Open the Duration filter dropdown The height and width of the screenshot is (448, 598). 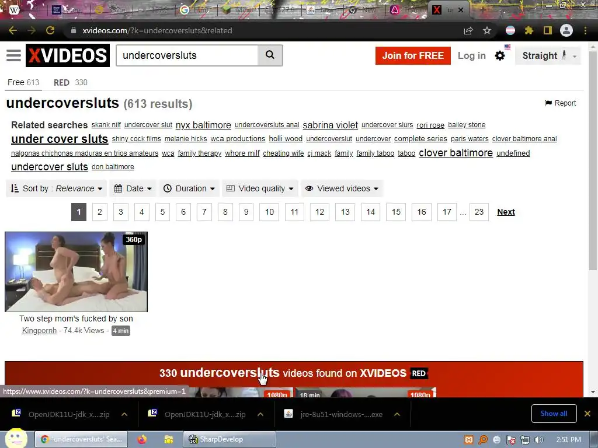point(189,188)
